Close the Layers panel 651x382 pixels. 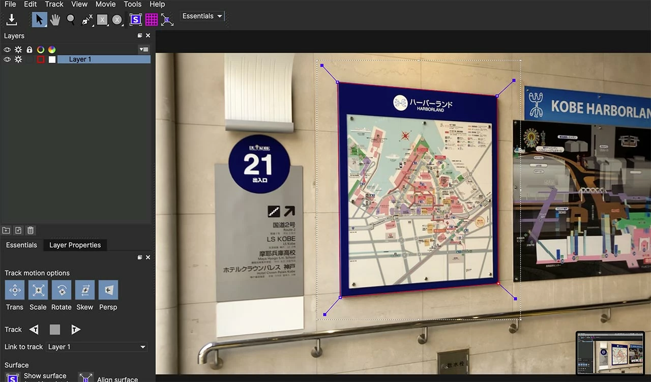[148, 36]
